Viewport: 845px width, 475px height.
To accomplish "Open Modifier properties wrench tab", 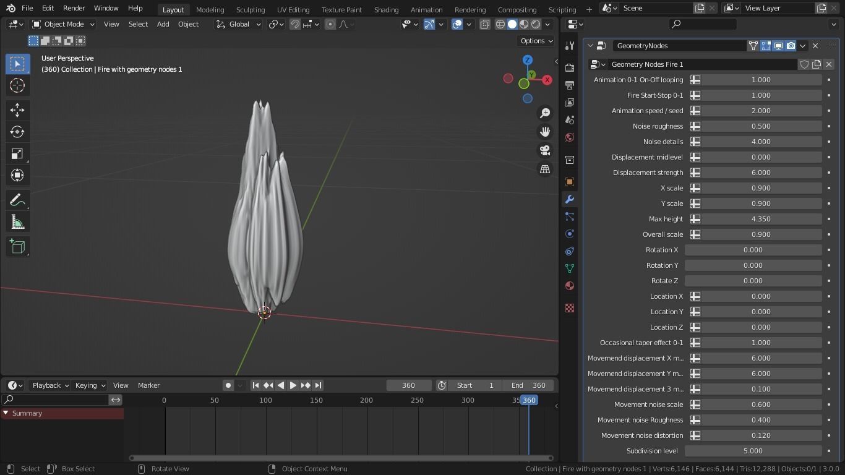I will pos(570,199).
